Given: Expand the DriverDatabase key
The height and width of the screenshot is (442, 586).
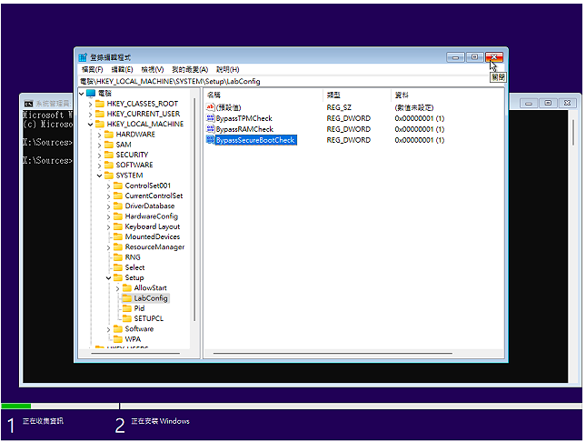Looking at the screenshot, I should point(108,206).
